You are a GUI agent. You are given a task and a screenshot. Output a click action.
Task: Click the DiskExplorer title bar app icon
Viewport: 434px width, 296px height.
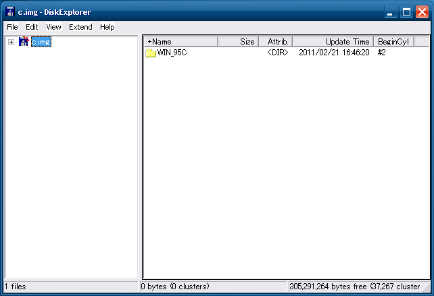(x=10, y=12)
